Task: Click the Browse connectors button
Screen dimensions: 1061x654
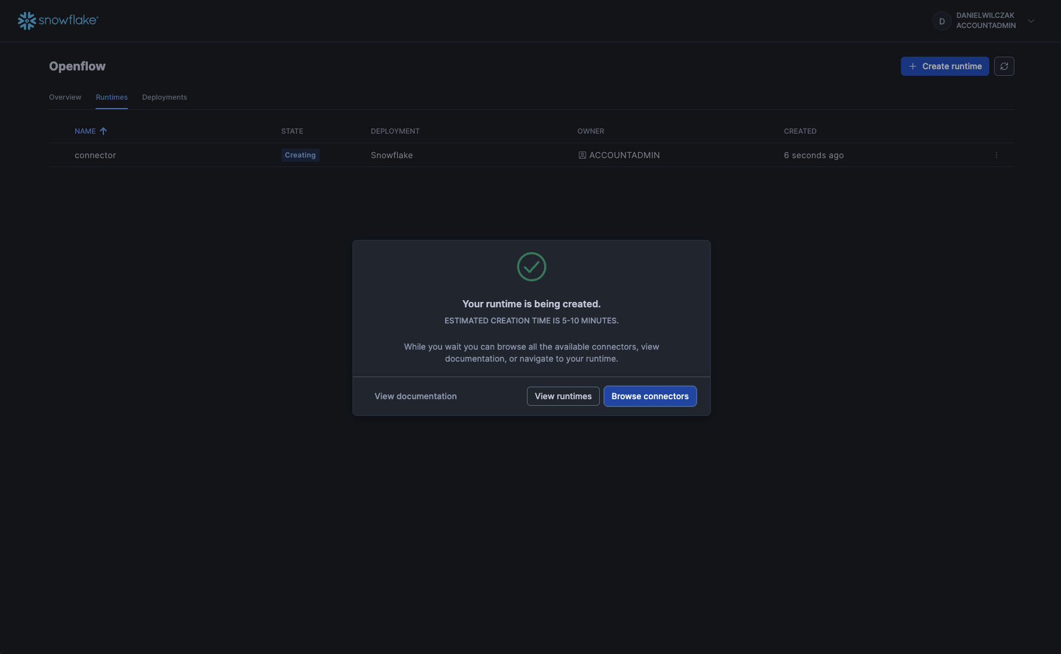Action: click(x=649, y=396)
